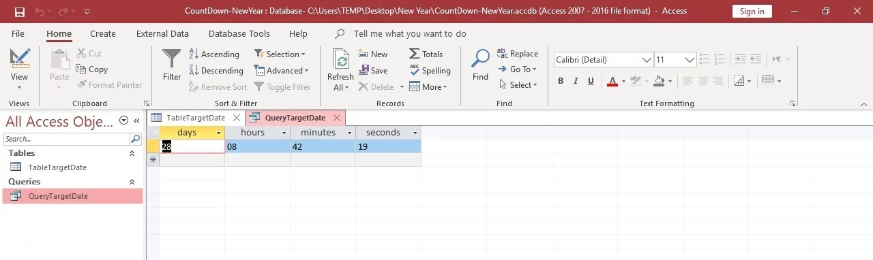Open font color dropdown arrow
Screen dimensions: 873x260
623,81
